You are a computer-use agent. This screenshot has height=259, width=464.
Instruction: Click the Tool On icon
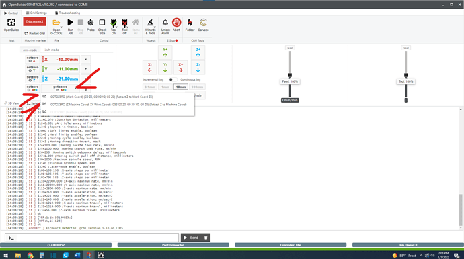point(114,23)
